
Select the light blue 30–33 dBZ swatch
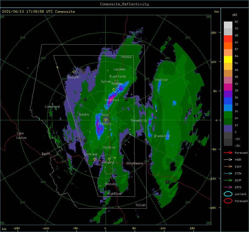coord(228,108)
